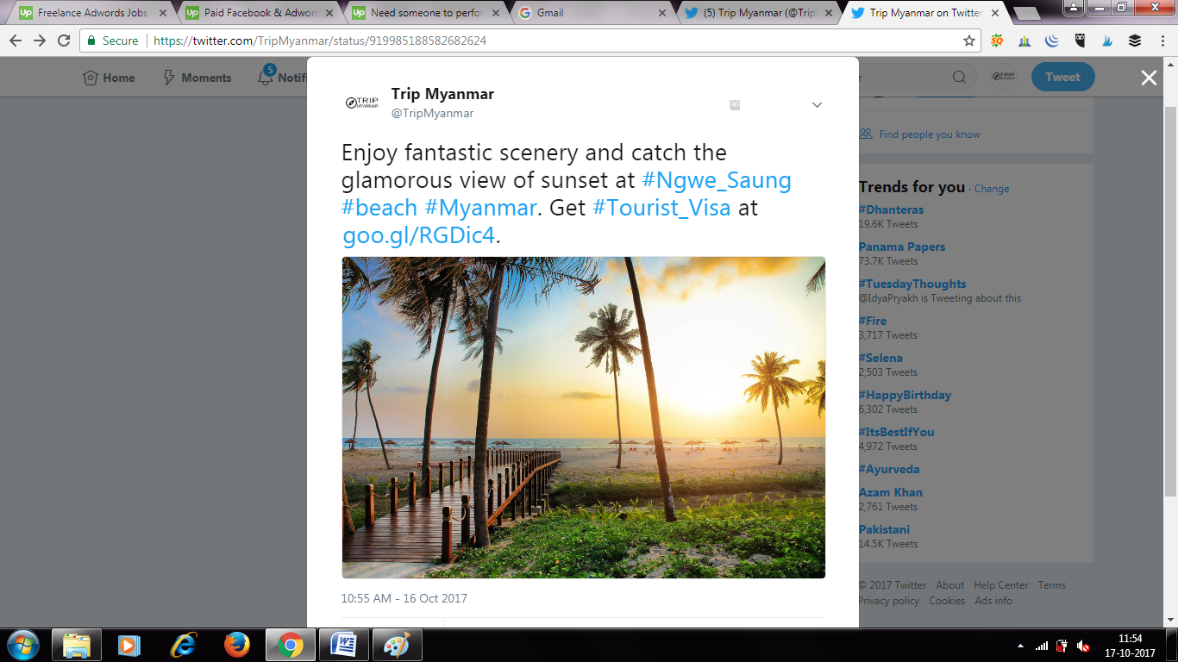Switch to Freelance Adwords Jobs tab
This screenshot has height=662, width=1178.
point(86,13)
